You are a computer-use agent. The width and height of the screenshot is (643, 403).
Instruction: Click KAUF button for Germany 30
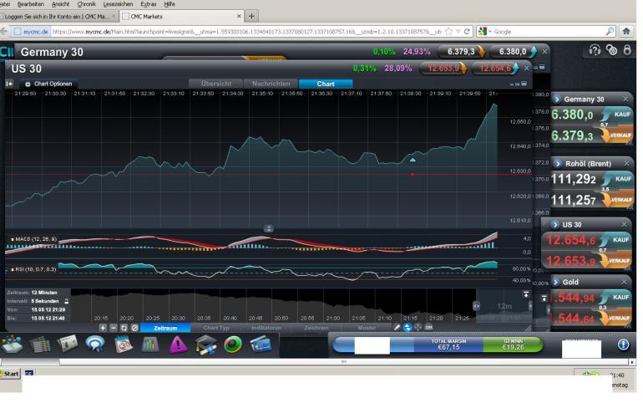pyautogui.click(x=618, y=115)
